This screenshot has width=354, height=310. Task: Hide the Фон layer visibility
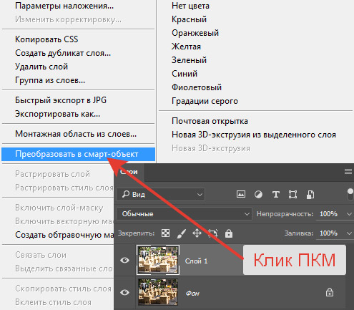click(124, 292)
